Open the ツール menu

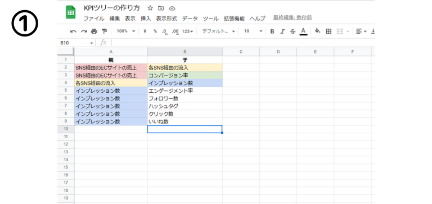pos(211,19)
